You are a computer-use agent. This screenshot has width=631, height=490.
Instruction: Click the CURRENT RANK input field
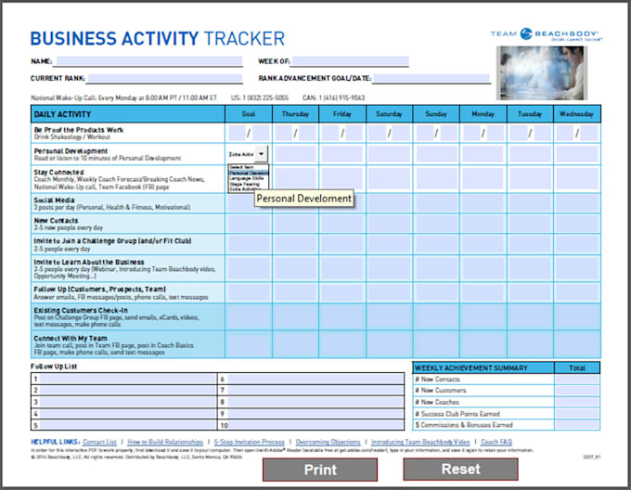click(x=164, y=79)
